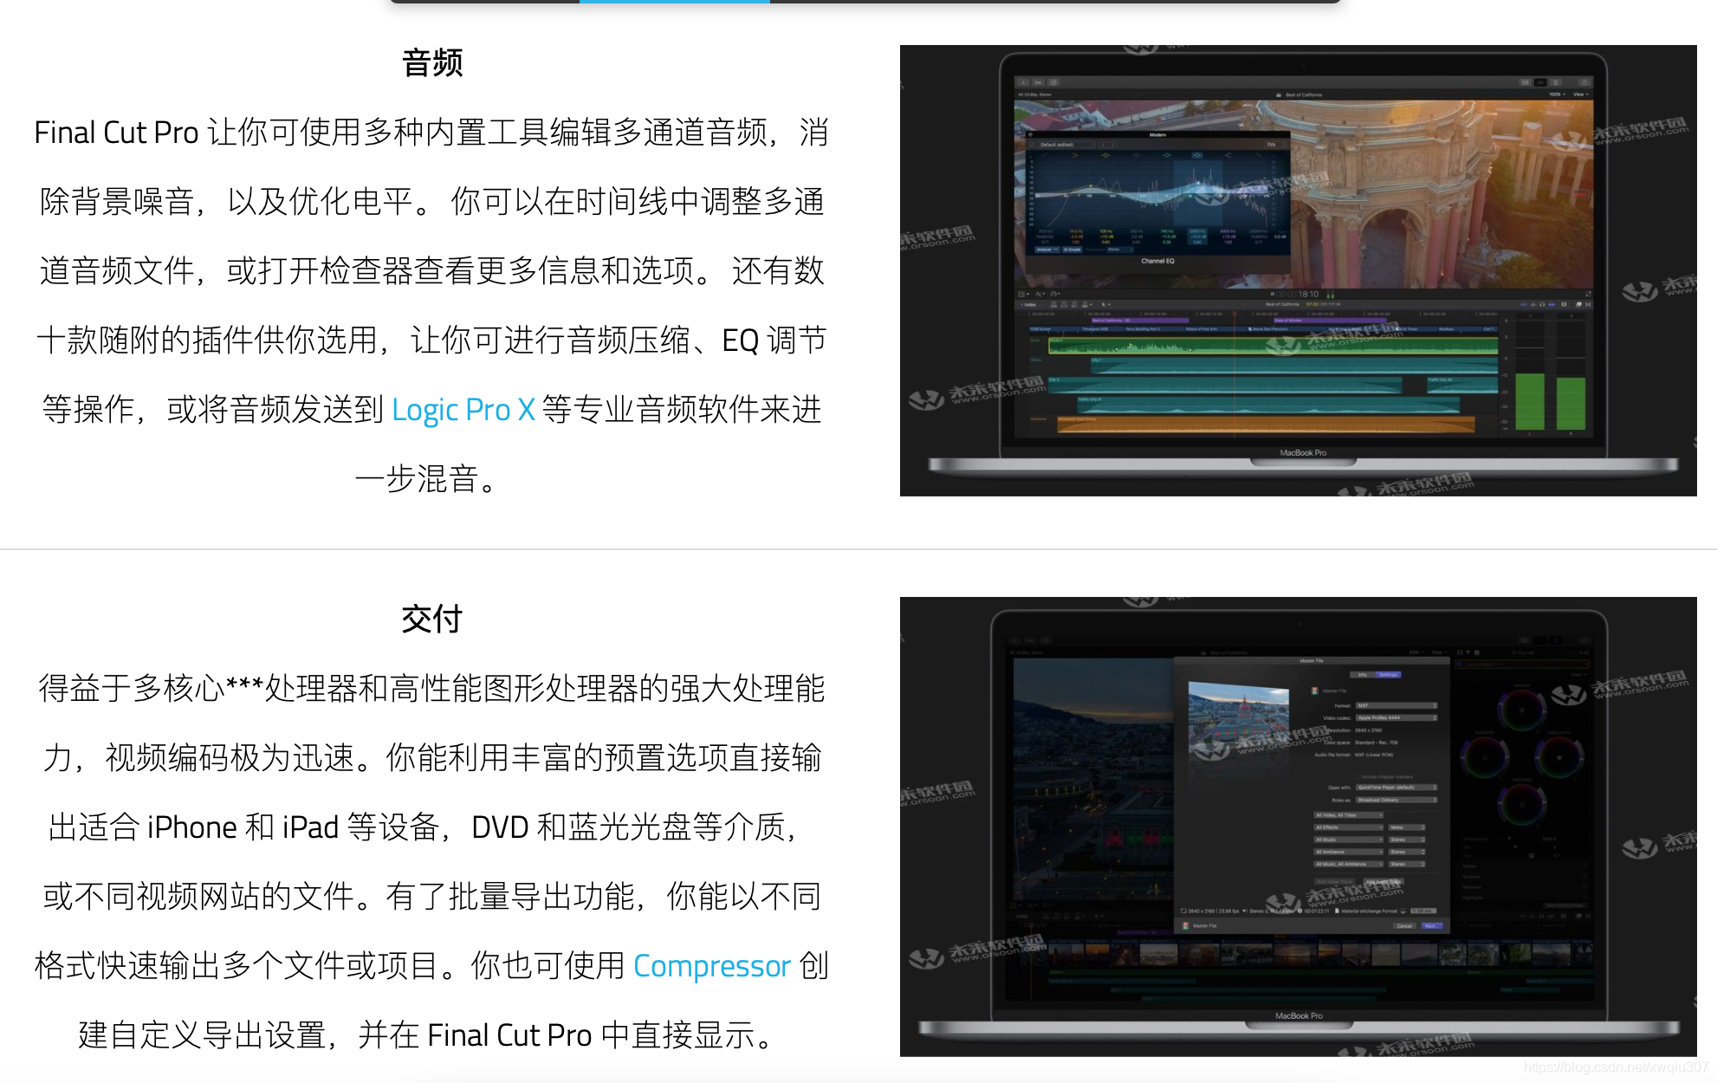Click the '一步混音。' text line

click(x=427, y=479)
